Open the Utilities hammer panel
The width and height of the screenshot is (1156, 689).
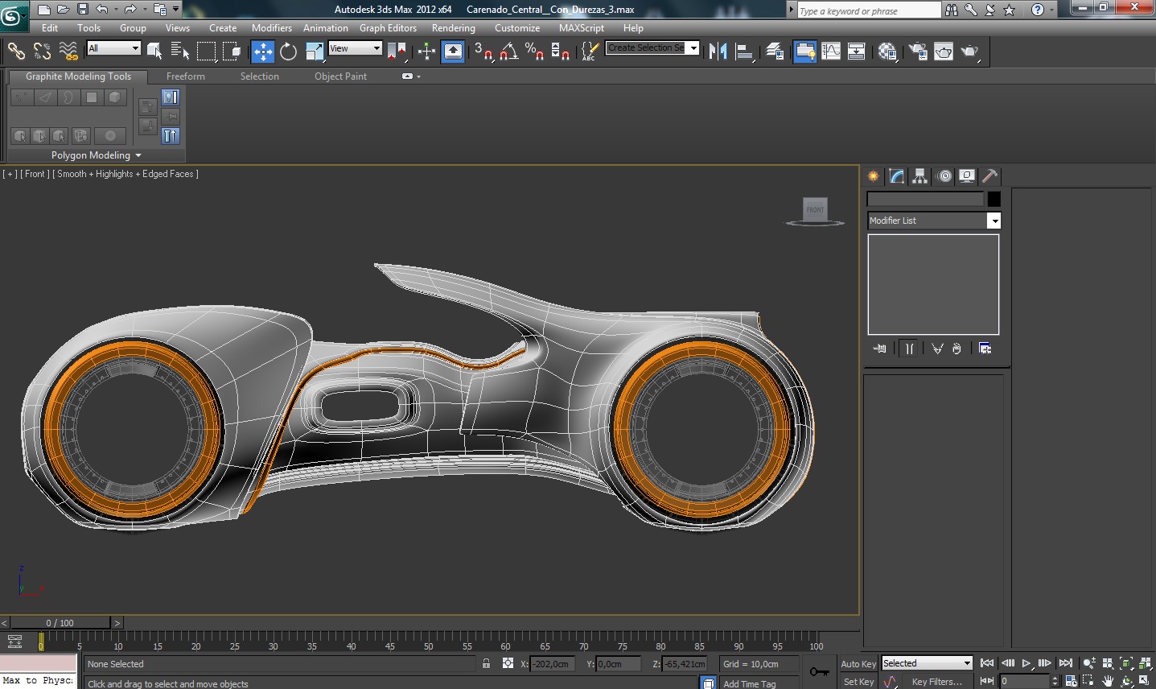(990, 176)
